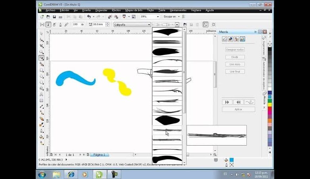Click the Dividir button in Mezcla docker
Viewport: 310px width, 179px height.
pos(235,57)
